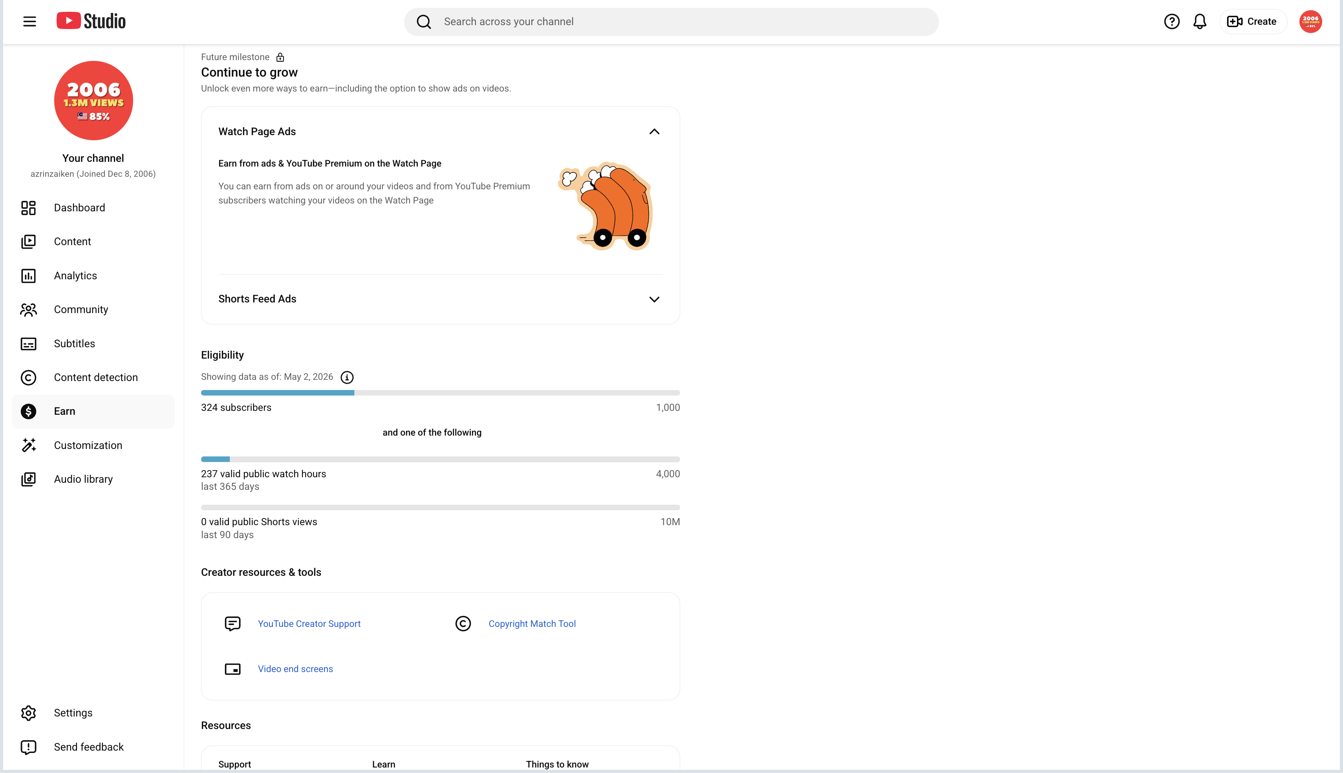Click the subscribers progress bar
This screenshot has width=1343, height=773.
(441, 393)
